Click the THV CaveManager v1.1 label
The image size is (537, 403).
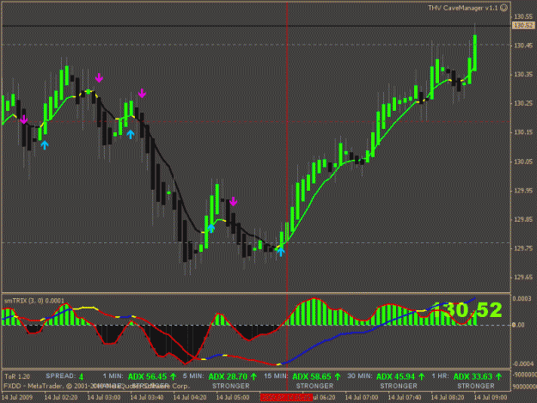[x=463, y=8]
